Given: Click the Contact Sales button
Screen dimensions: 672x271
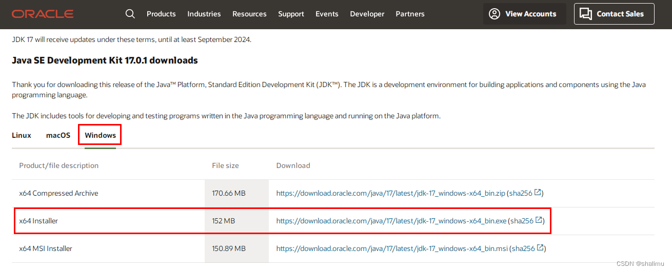Looking at the screenshot, I should (614, 14).
